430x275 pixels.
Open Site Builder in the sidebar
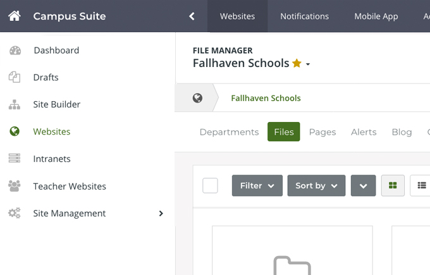coord(56,104)
